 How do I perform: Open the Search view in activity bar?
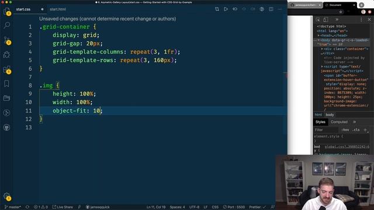point(6,25)
